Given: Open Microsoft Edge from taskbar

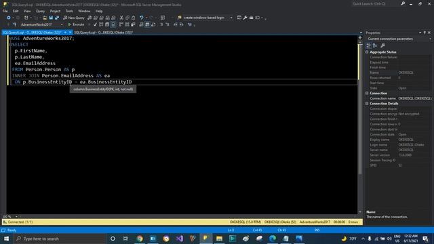Looking at the screenshot, I should tap(273, 239).
